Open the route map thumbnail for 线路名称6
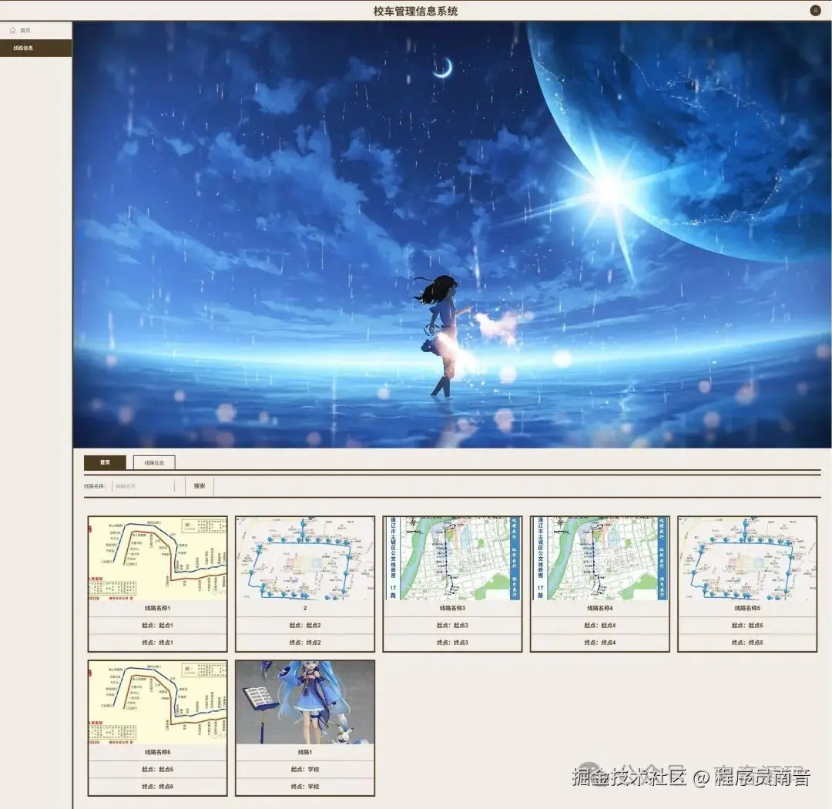Screen dimensions: 832x809 158,703
